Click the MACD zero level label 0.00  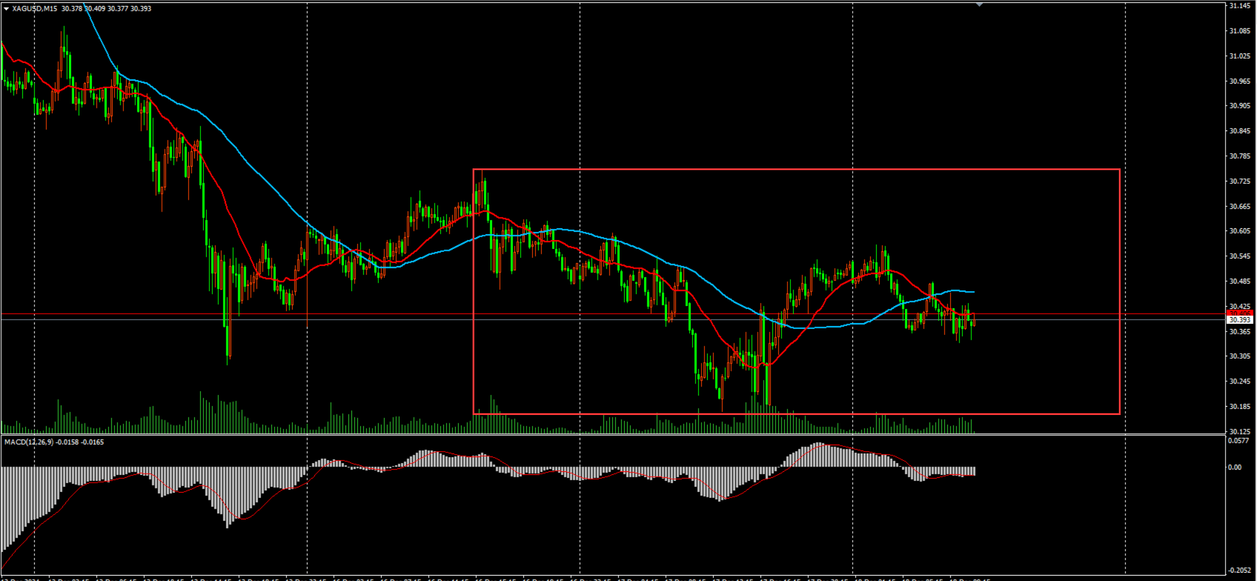tap(1235, 468)
